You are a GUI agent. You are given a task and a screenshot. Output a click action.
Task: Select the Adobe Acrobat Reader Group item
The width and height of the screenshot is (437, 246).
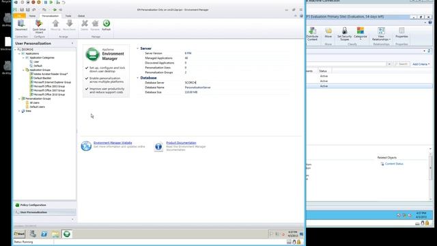[x=51, y=74]
